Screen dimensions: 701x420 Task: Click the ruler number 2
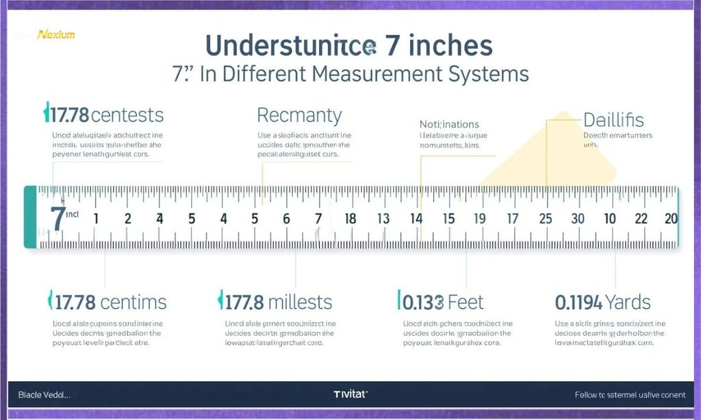128,218
